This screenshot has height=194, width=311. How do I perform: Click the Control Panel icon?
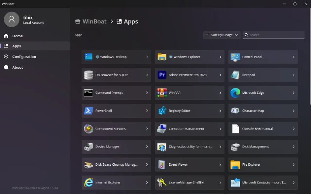235,57
